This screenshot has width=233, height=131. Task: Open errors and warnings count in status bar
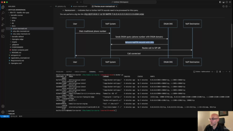(x=14, y=116)
